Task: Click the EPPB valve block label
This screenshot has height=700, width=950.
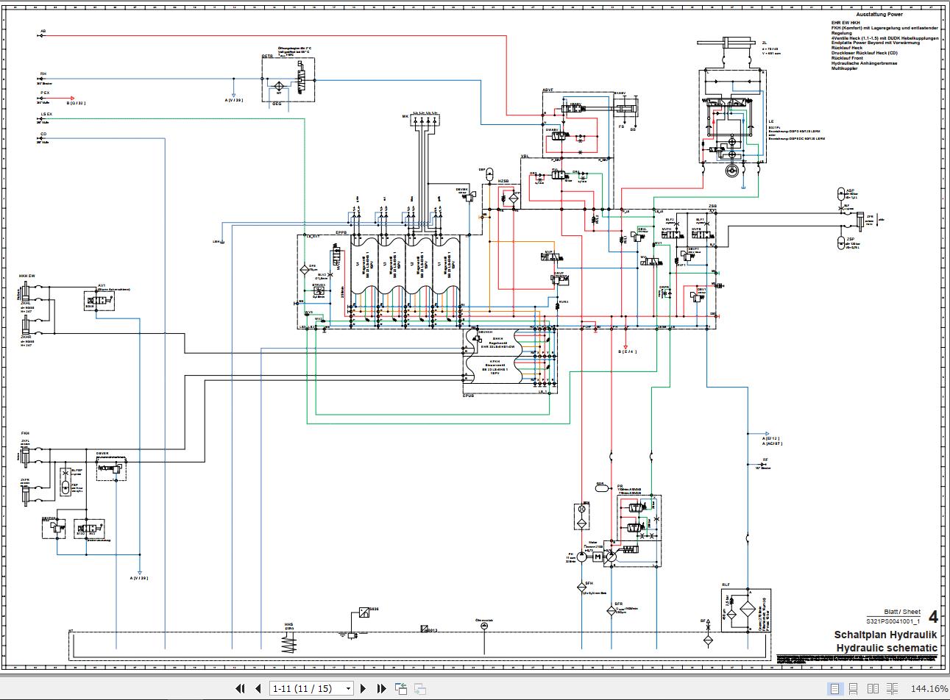Action: [x=341, y=232]
